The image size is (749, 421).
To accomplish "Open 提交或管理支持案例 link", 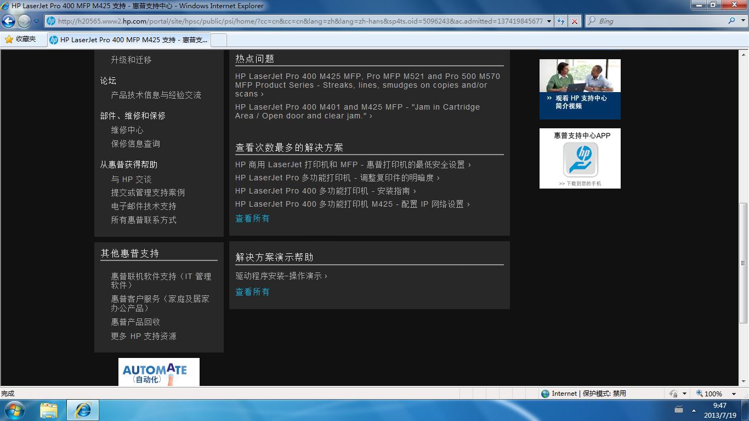I will tap(147, 192).
